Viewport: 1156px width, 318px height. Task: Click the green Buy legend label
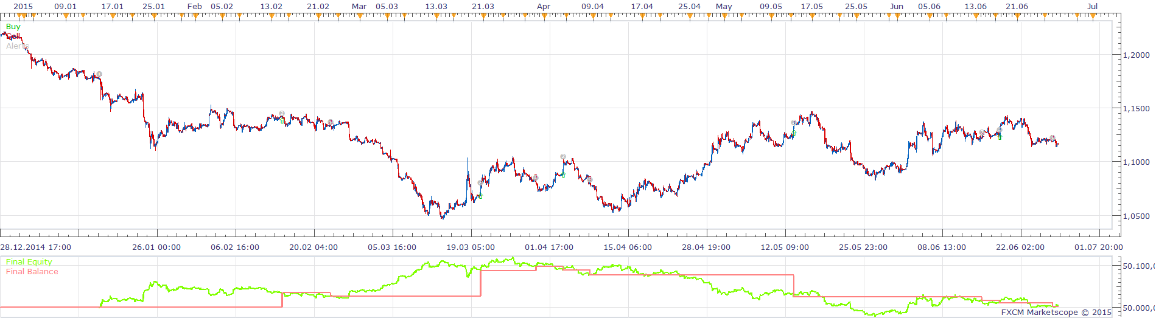(x=13, y=27)
